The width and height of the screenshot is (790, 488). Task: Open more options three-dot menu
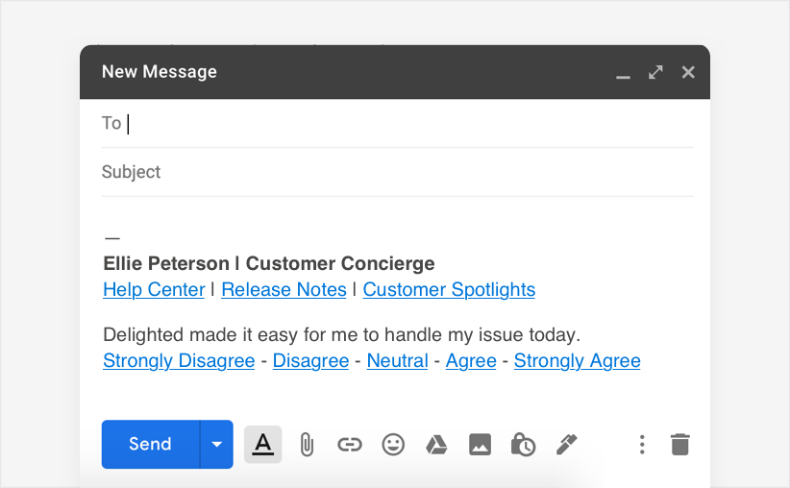coord(642,445)
